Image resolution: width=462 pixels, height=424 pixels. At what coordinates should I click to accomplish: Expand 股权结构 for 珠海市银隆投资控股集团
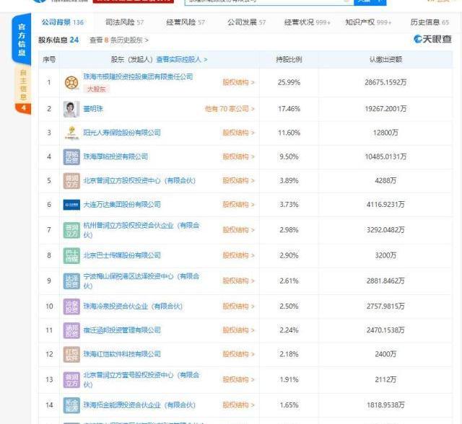coord(238,82)
